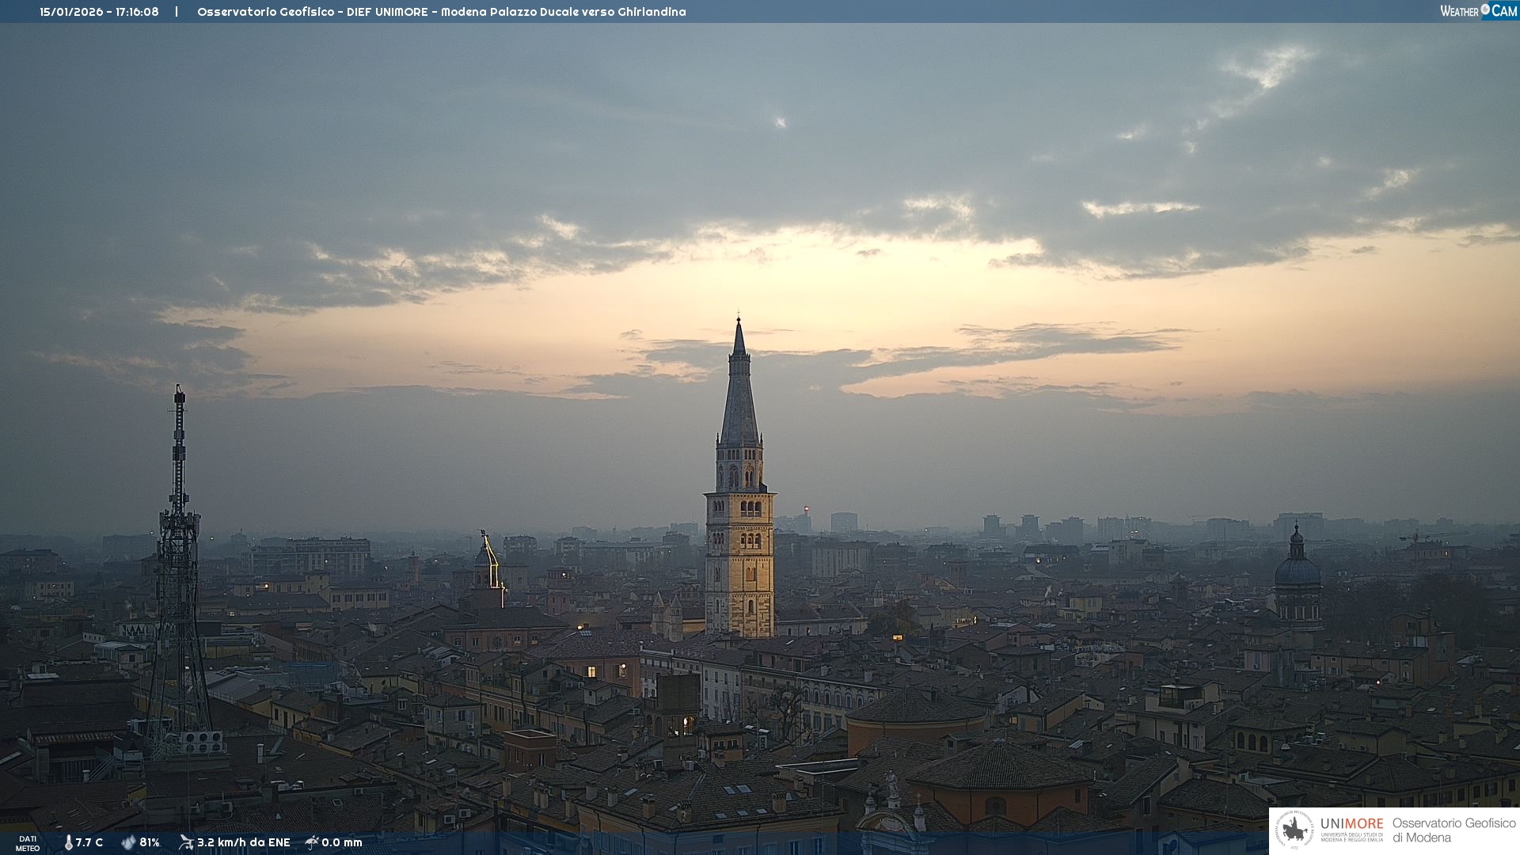The image size is (1520, 855).
Task: Click the illuminated Ghirlandina bell tower
Action: pyautogui.click(x=739, y=554)
